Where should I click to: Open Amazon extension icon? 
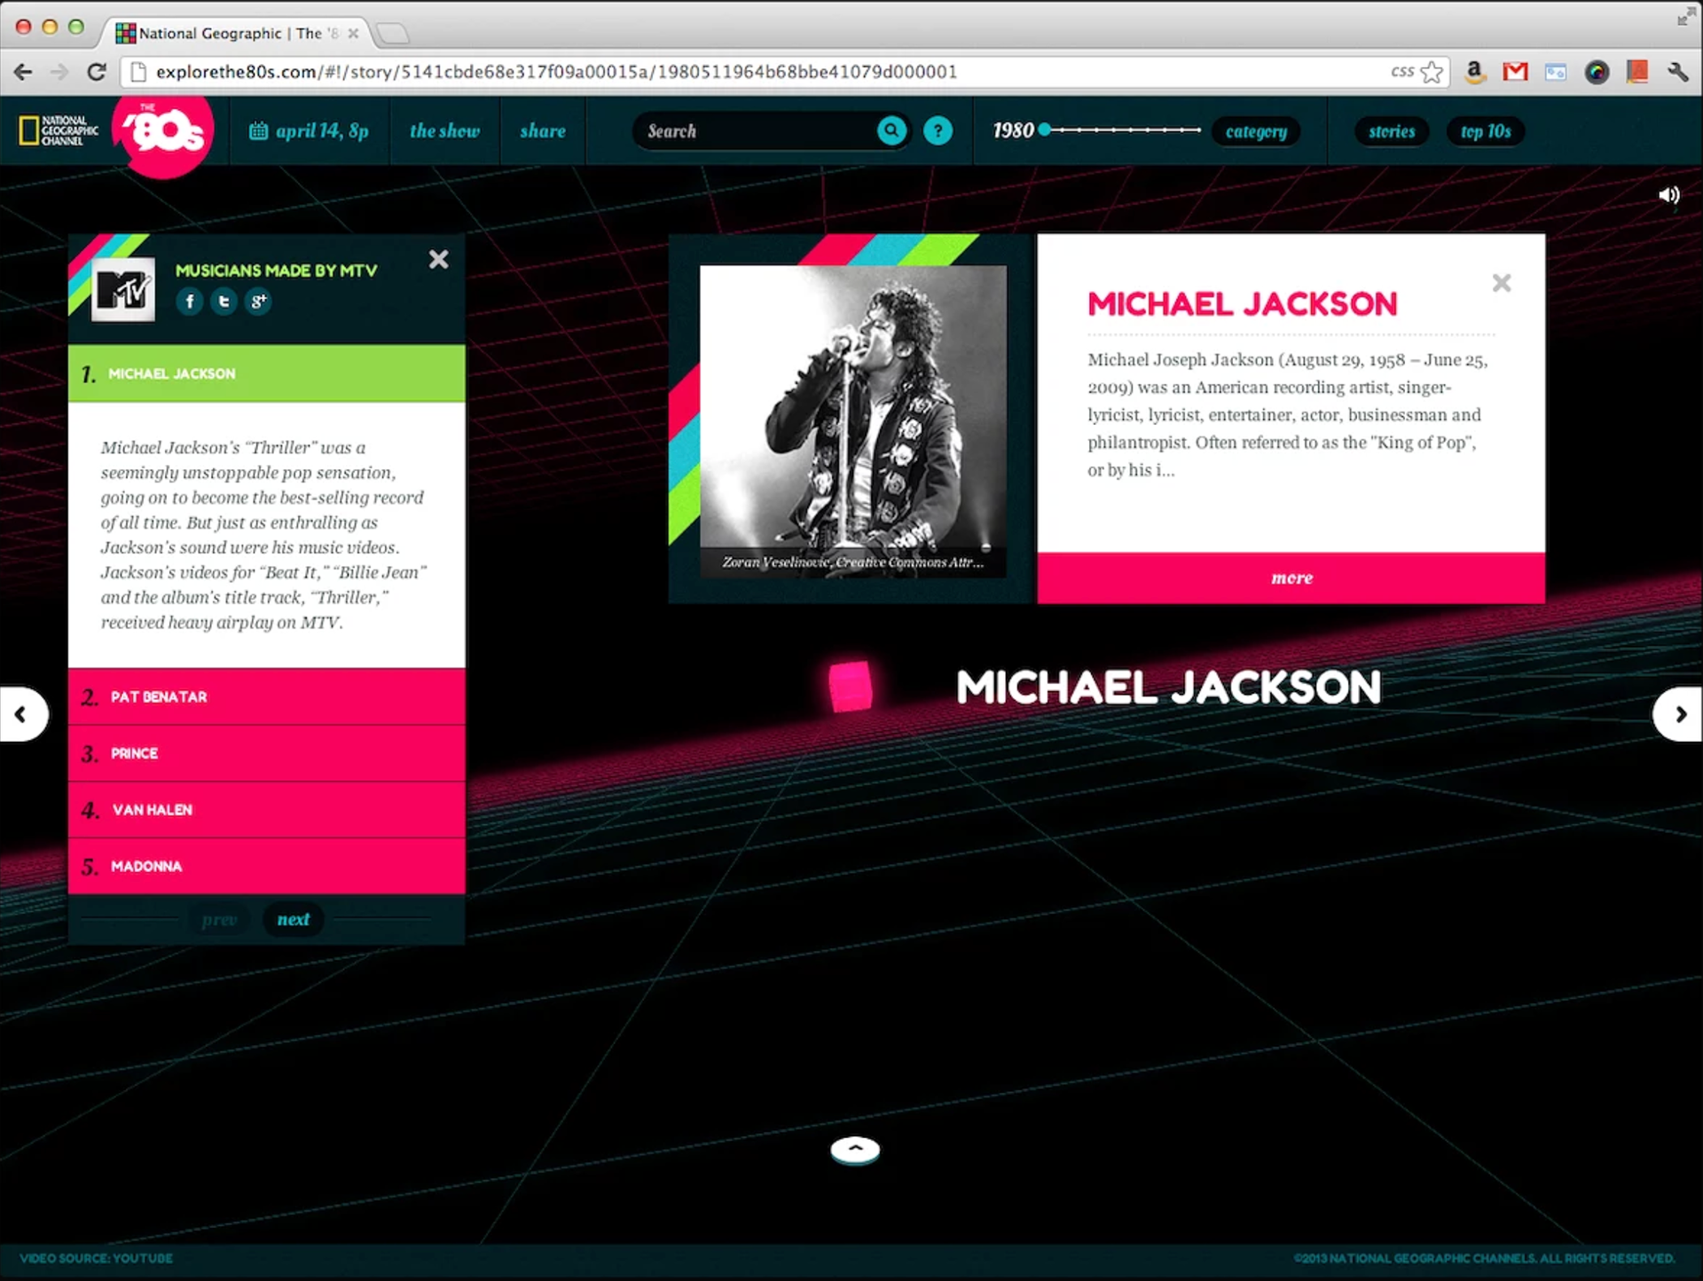coord(1475,72)
